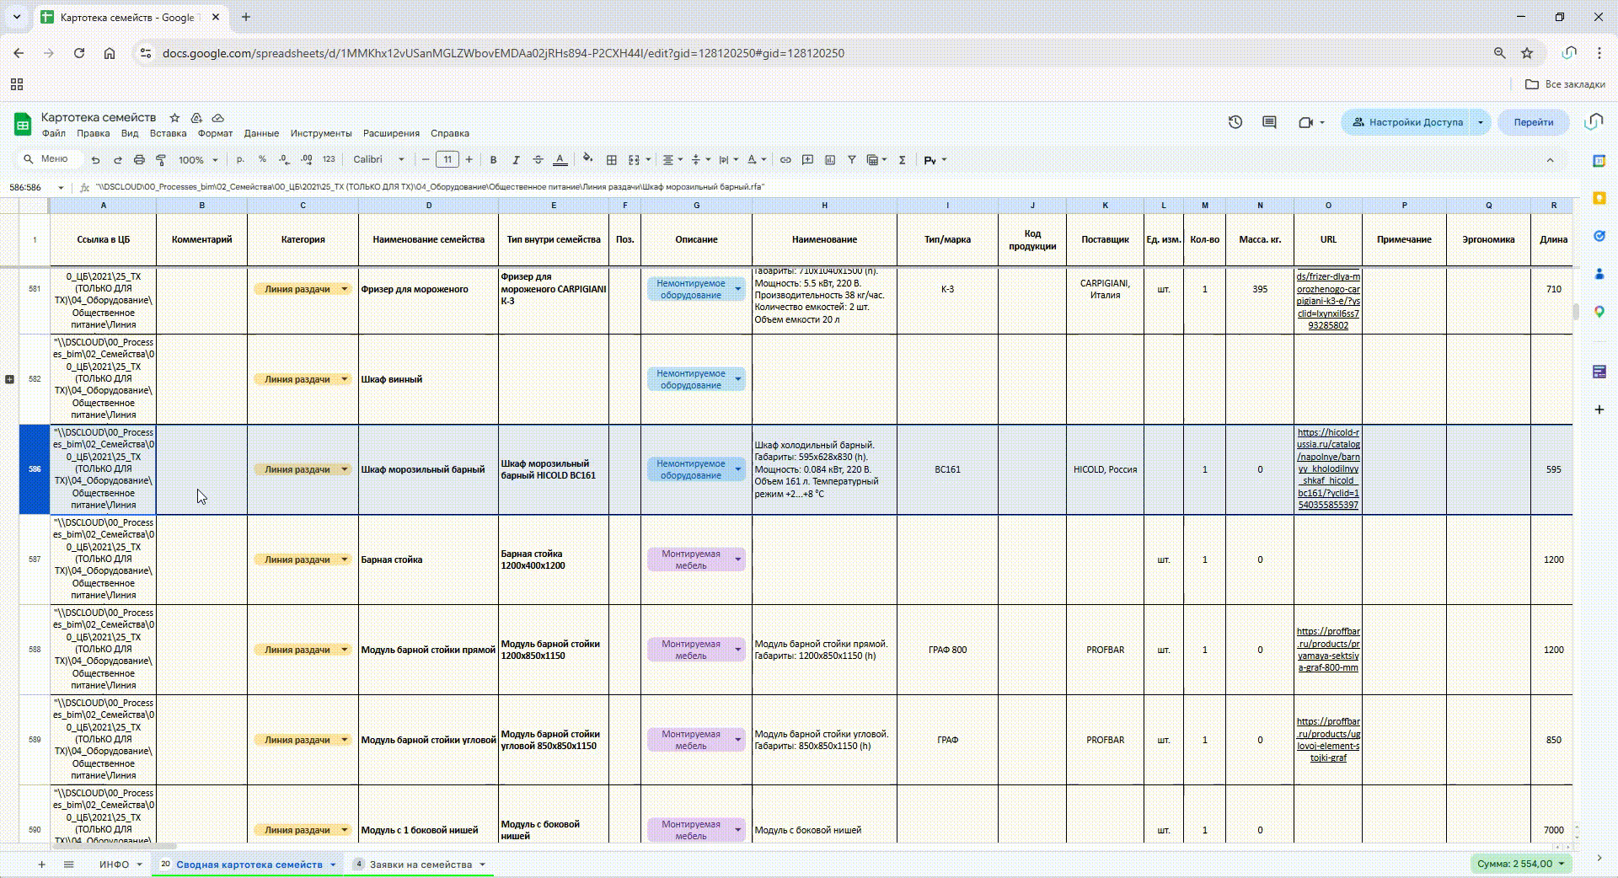The image size is (1618, 878).
Task: Click the print icon in toolbar
Action: (139, 160)
